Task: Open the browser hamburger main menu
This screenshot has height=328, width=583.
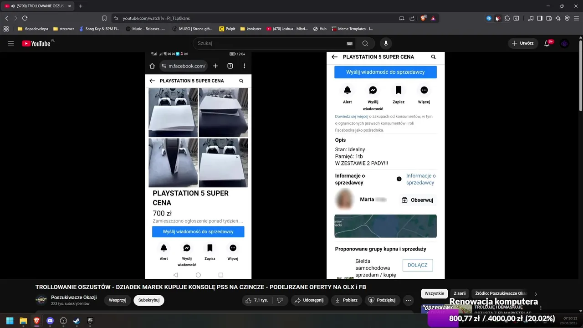Action: 576,18
